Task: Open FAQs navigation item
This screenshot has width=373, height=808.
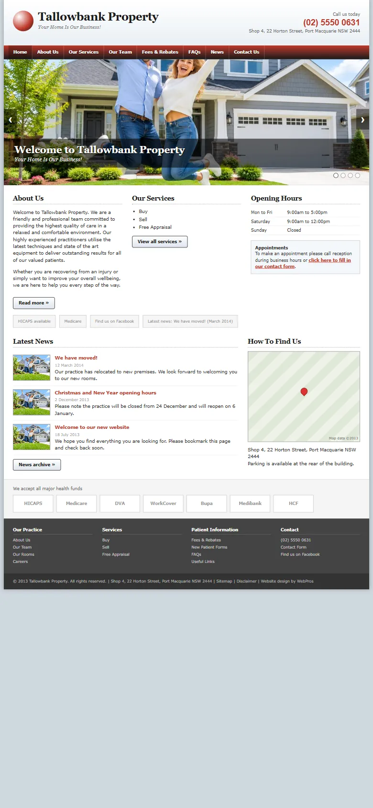Action: coord(194,52)
